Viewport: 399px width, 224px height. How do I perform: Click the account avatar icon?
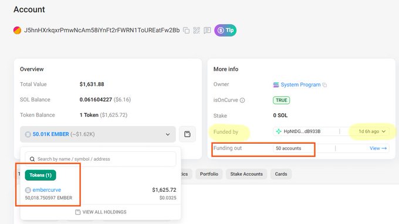click(17, 30)
